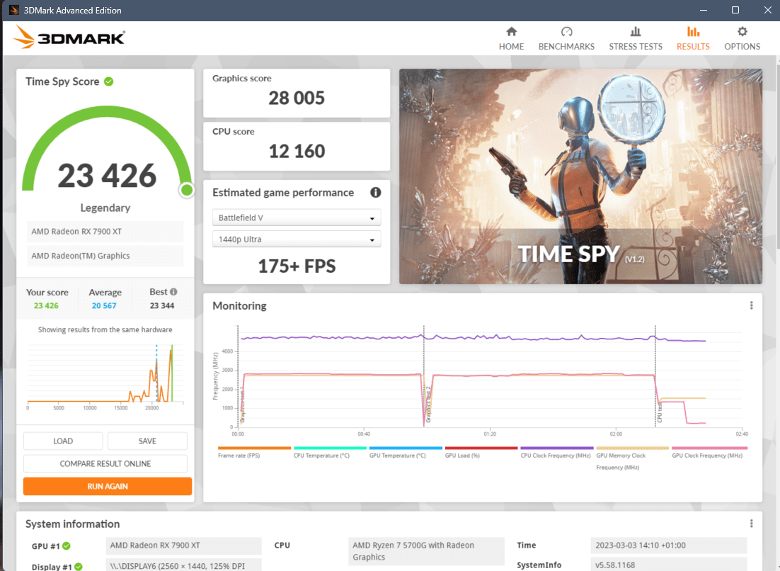Click the CPU score 12 160 value

click(297, 152)
